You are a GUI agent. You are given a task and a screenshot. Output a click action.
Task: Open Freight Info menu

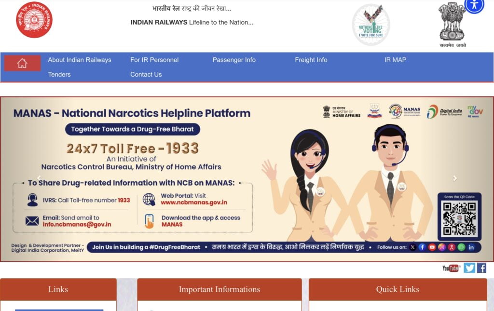[x=311, y=60]
